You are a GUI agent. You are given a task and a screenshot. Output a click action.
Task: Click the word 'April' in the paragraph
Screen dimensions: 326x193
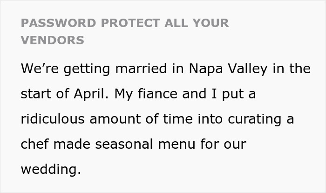[x=87, y=94]
